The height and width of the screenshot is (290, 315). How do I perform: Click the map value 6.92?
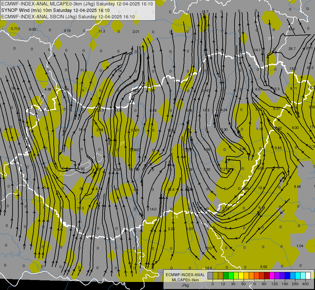(81, 169)
